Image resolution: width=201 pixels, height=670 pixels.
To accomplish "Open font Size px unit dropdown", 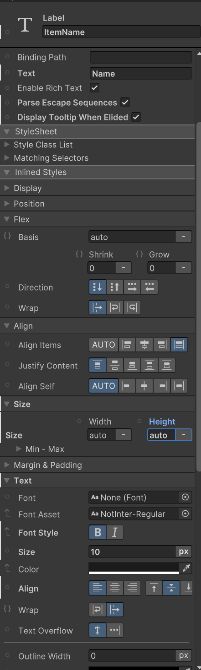I will tap(184, 551).
